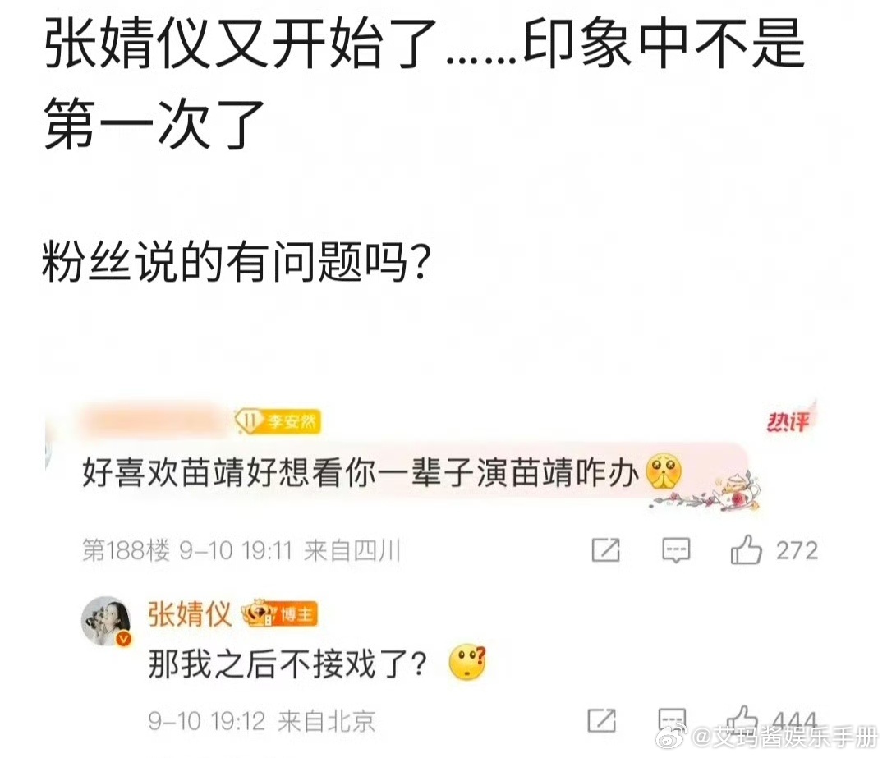Screen dimensions: 887x758
Task: Click the 第188楼 floor timestamp line
Action: tap(241, 550)
